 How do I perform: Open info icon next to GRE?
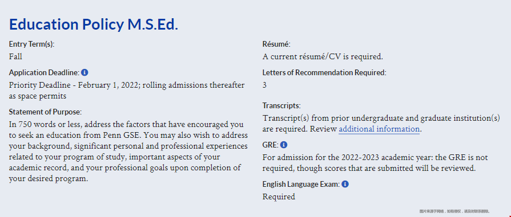point(284,145)
